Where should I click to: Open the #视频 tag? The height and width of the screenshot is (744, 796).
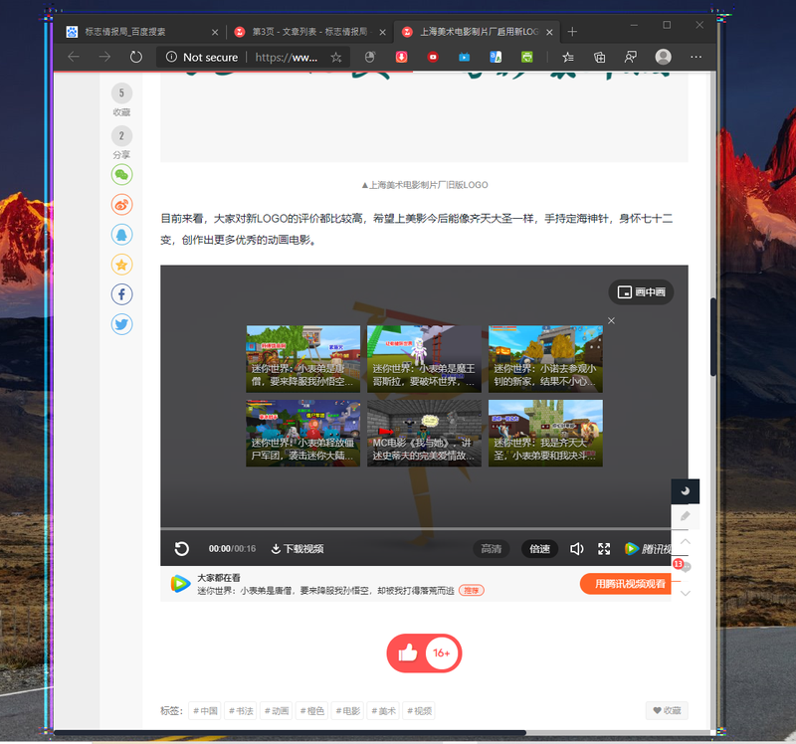(x=419, y=710)
